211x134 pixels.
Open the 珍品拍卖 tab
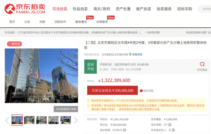(x=80, y=9)
